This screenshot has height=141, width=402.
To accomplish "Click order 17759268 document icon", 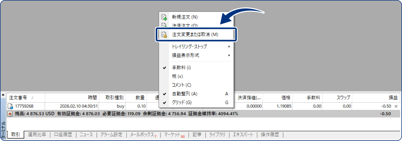I will point(10,106).
